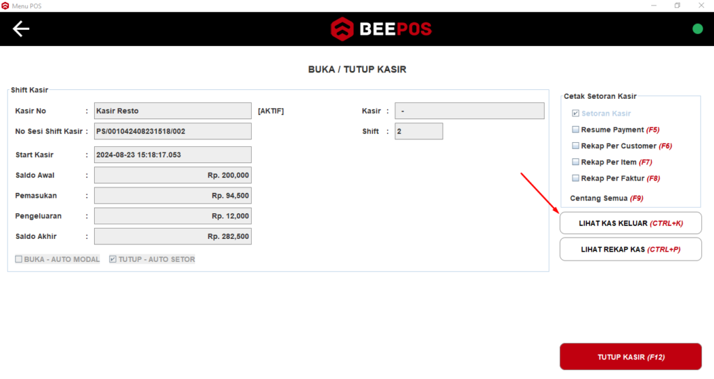The image size is (714, 379).
Task: Enable the Rekap Per Faktur checkbox
Action: 575,178
